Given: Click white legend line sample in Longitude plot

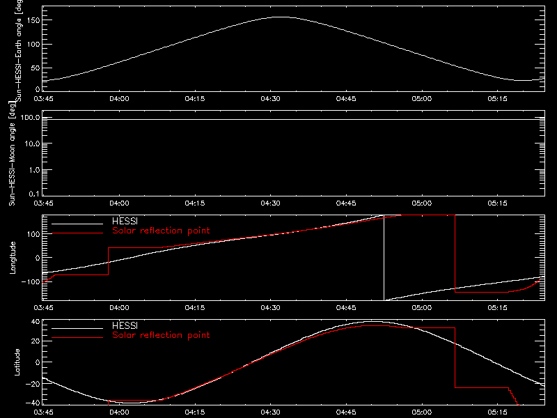Looking at the screenshot, I should (x=77, y=224).
